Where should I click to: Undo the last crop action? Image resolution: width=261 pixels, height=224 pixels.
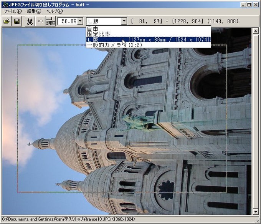pos(40,22)
